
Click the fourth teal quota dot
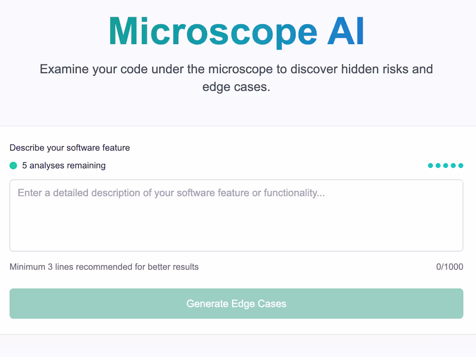tap(453, 165)
